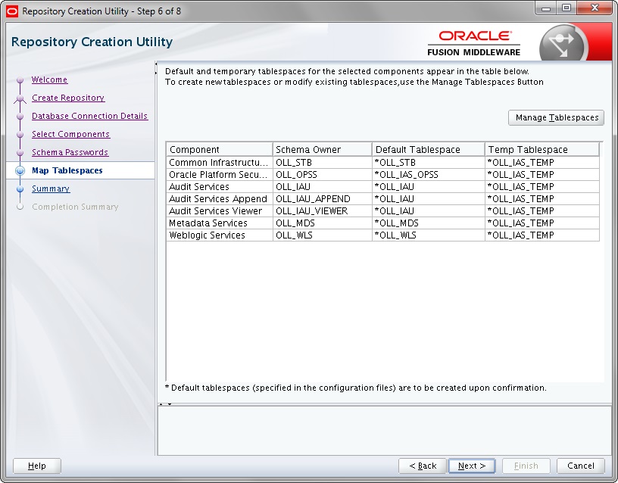Click the Schema Passwords step marker
The image size is (618, 483).
[20, 152]
